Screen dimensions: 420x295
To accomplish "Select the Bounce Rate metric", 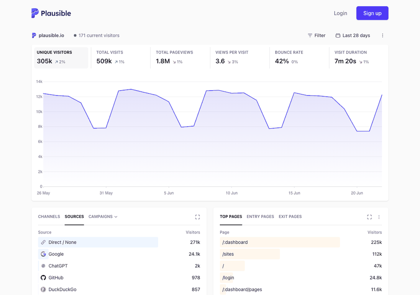I will point(299,58).
